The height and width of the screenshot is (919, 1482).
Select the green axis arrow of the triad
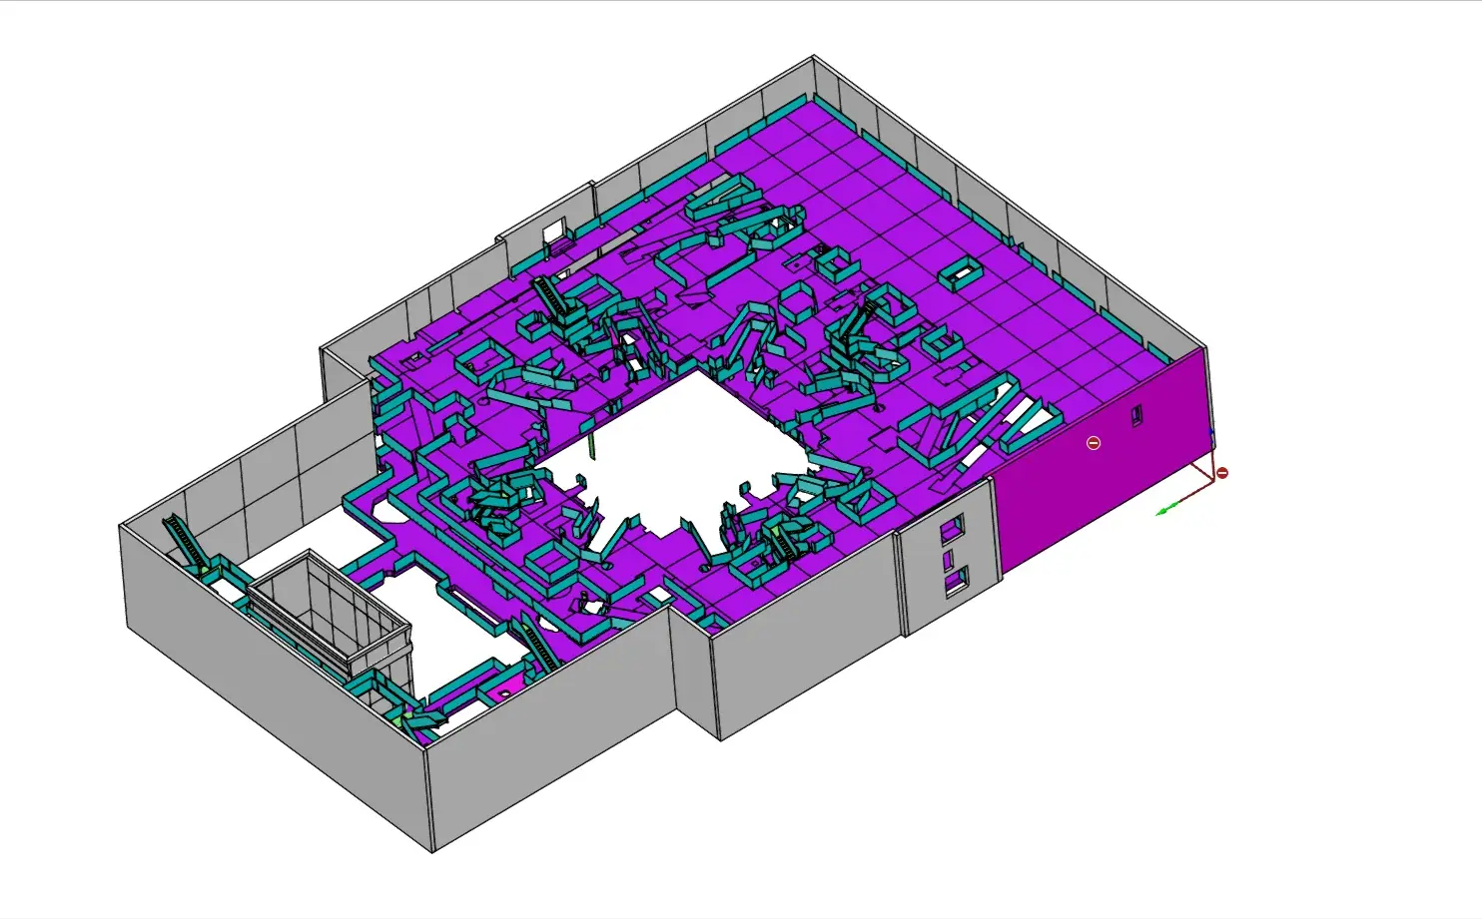(x=1165, y=510)
